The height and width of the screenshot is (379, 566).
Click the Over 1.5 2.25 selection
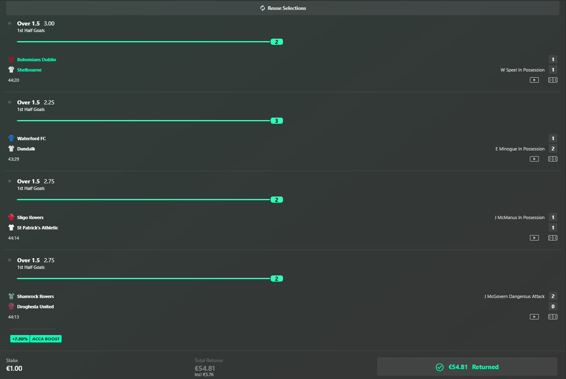pos(36,102)
